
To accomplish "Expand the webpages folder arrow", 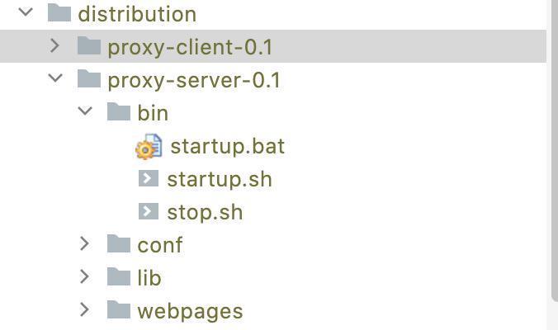I will coord(85,310).
